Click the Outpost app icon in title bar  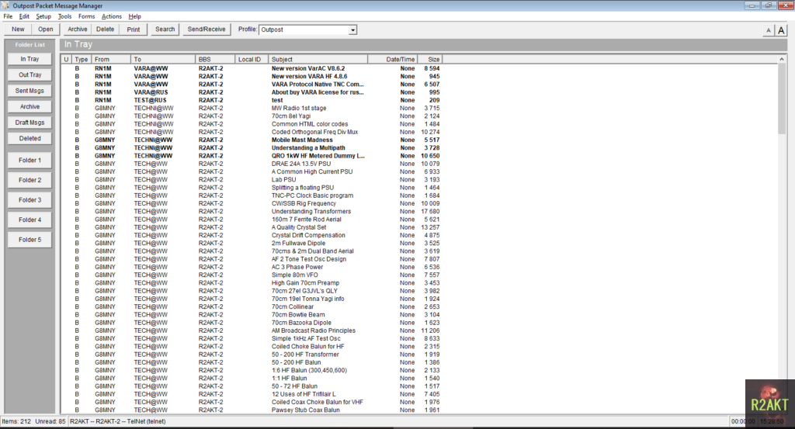(5, 5)
